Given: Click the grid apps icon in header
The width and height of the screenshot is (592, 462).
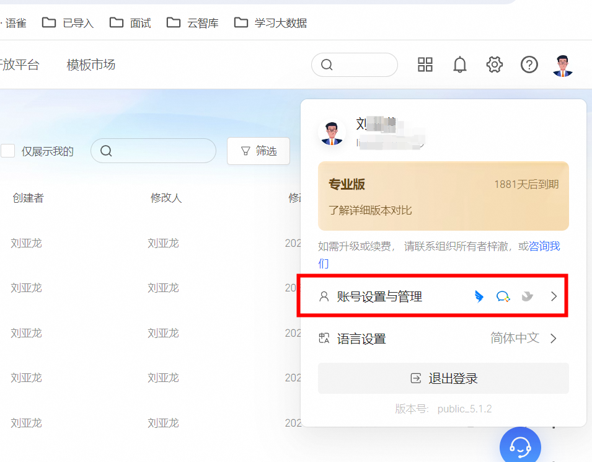Looking at the screenshot, I should click(x=425, y=64).
